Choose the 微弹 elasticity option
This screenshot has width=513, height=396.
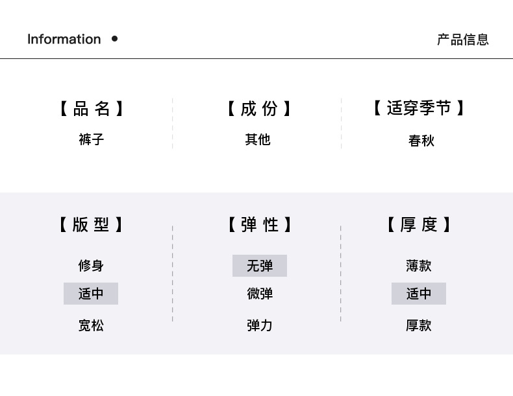[260, 294]
